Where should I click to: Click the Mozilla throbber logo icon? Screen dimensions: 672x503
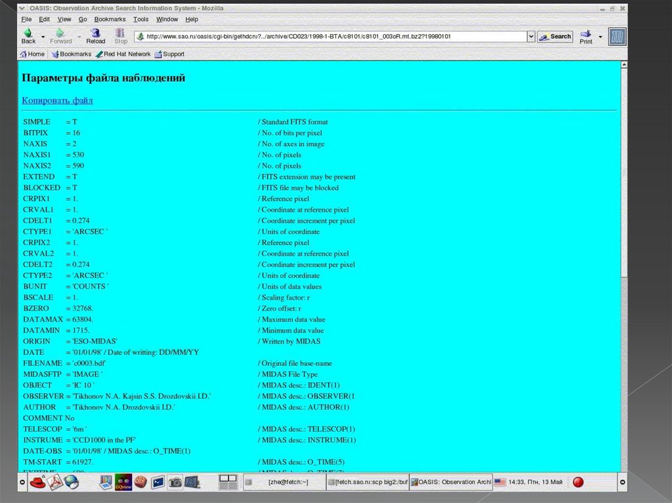pos(617,37)
